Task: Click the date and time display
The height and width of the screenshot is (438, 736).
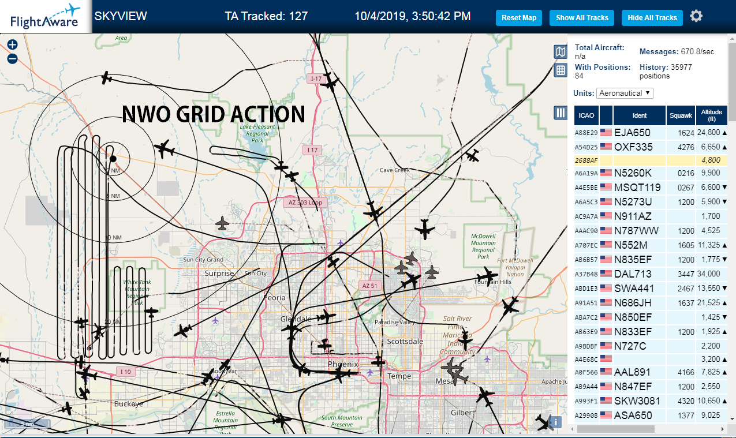Action: coord(413,16)
